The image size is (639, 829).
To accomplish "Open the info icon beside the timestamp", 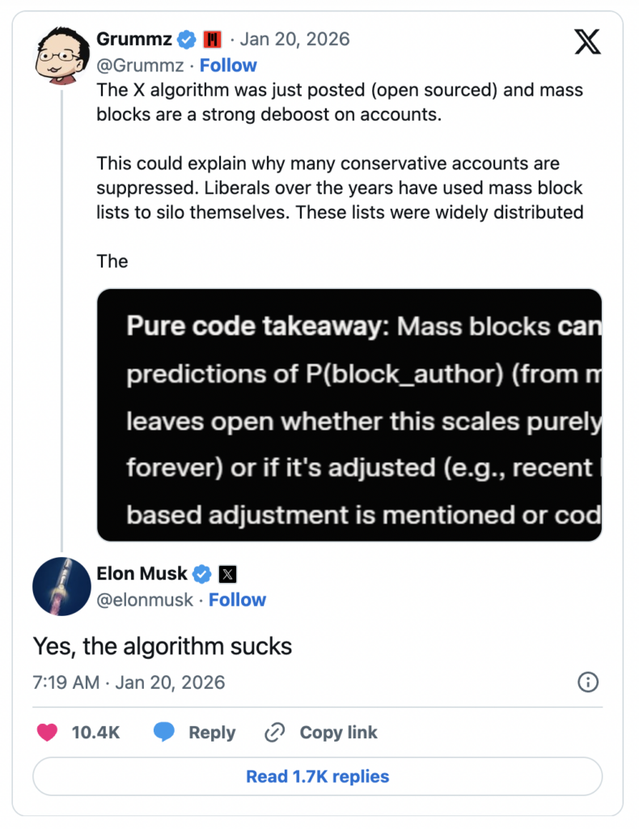I will point(587,682).
